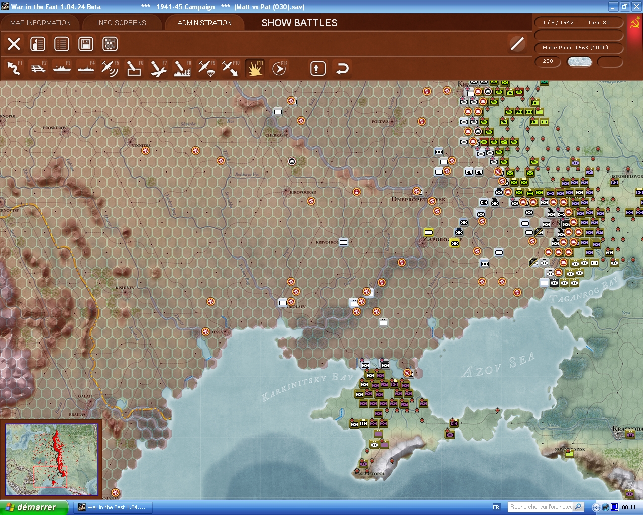Select the F3 naval transport ship icon
The width and height of the screenshot is (643, 515).
[x=62, y=68]
